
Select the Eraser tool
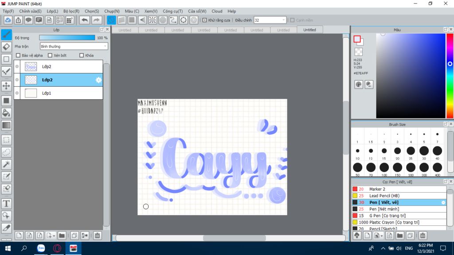[x=6, y=47]
